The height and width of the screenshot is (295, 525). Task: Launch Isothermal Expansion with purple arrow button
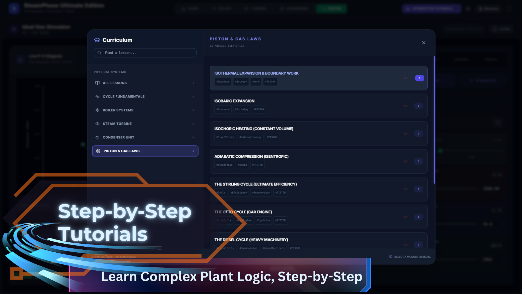pyautogui.click(x=419, y=78)
